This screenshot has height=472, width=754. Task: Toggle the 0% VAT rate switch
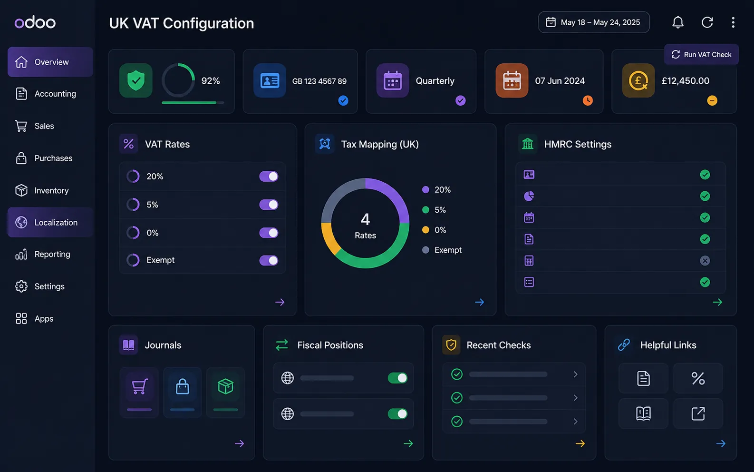click(x=269, y=233)
